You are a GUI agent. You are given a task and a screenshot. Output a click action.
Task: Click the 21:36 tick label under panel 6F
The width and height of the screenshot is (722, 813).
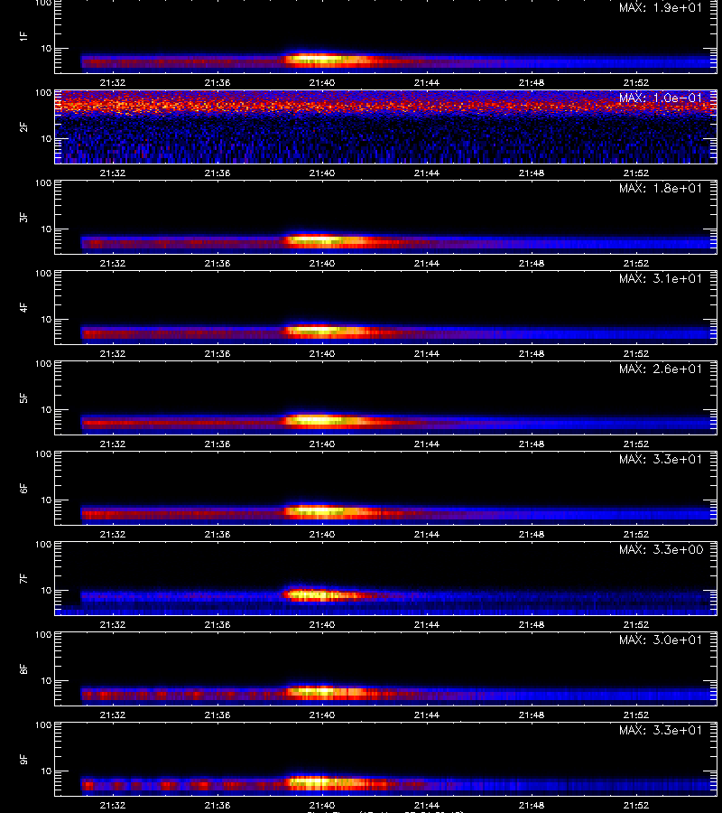[217, 534]
